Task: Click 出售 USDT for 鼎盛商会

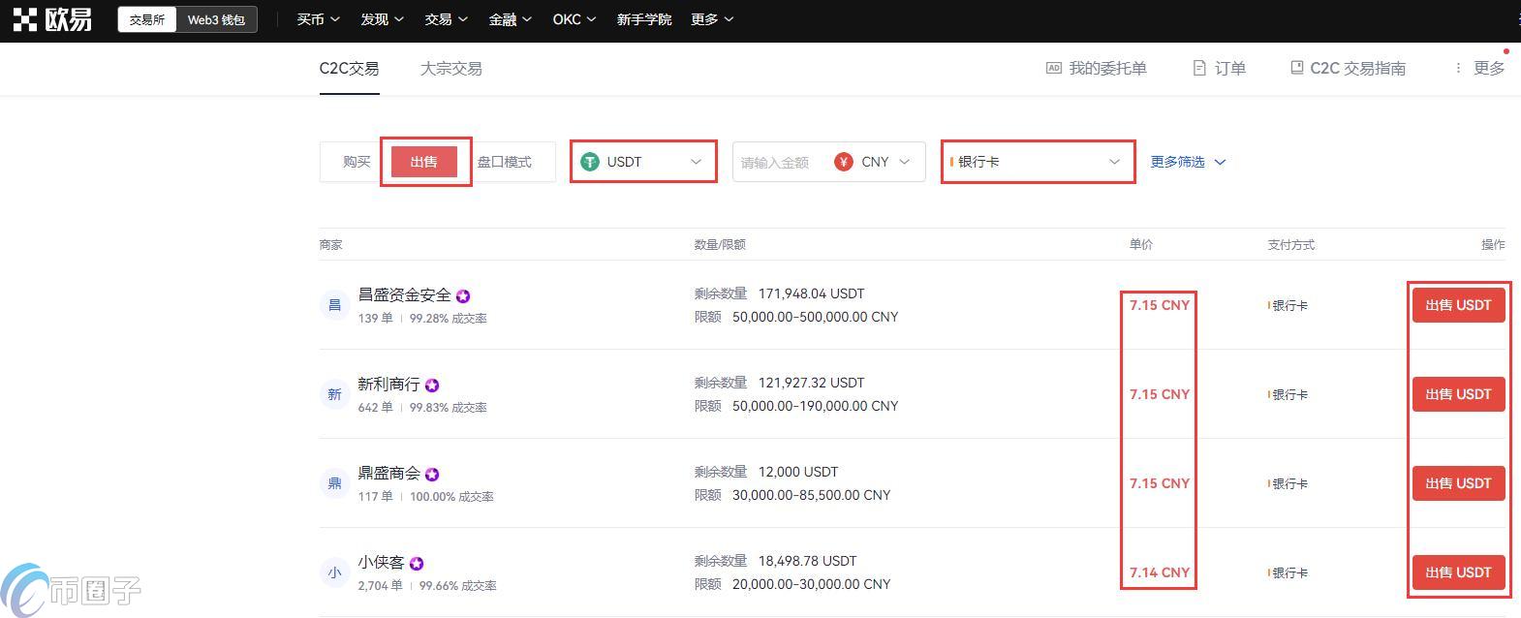Action: click(x=1457, y=483)
